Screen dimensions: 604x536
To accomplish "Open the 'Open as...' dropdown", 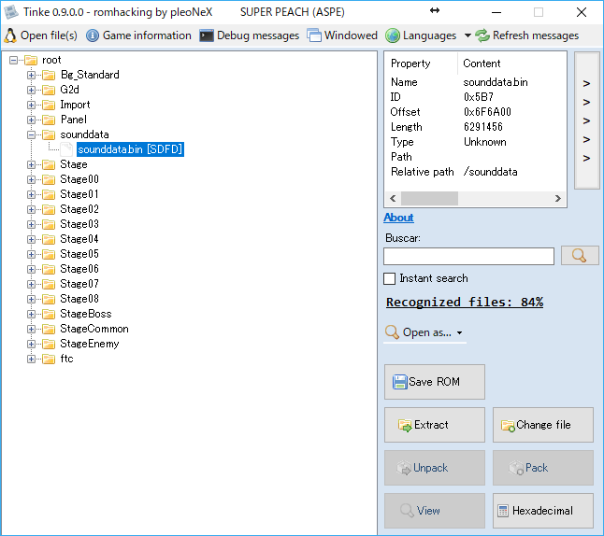I will click(424, 332).
